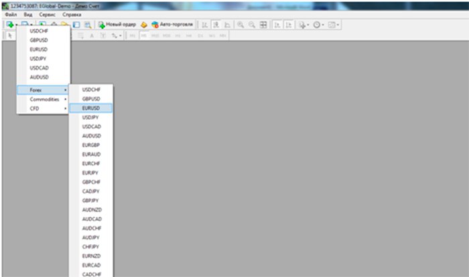
Task: Open the Сервис menu
Action: point(48,14)
